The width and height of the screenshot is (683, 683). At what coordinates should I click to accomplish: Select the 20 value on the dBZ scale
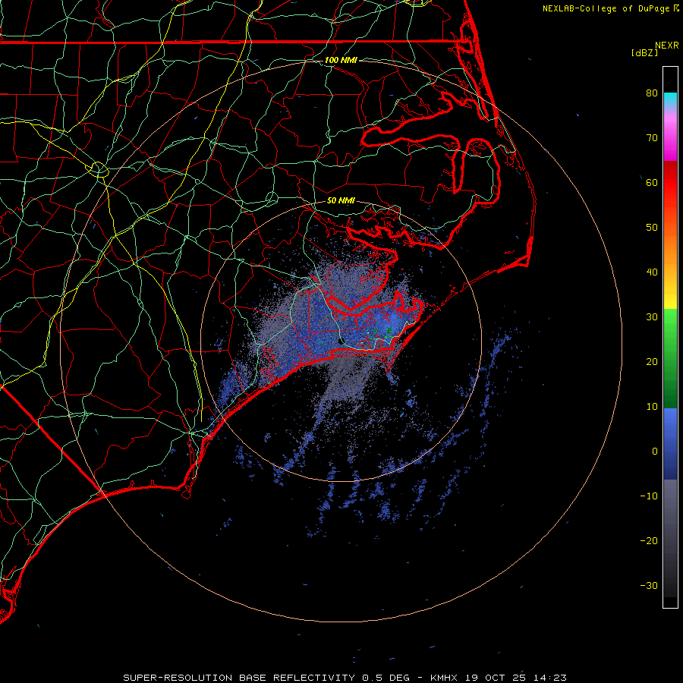point(652,362)
